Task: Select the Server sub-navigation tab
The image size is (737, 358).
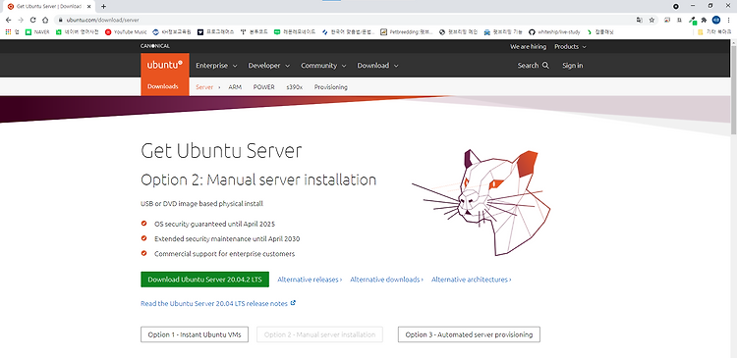Action: (x=204, y=86)
